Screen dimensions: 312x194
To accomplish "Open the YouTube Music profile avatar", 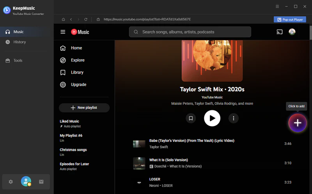I will pyautogui.click(x=292, y=32).
